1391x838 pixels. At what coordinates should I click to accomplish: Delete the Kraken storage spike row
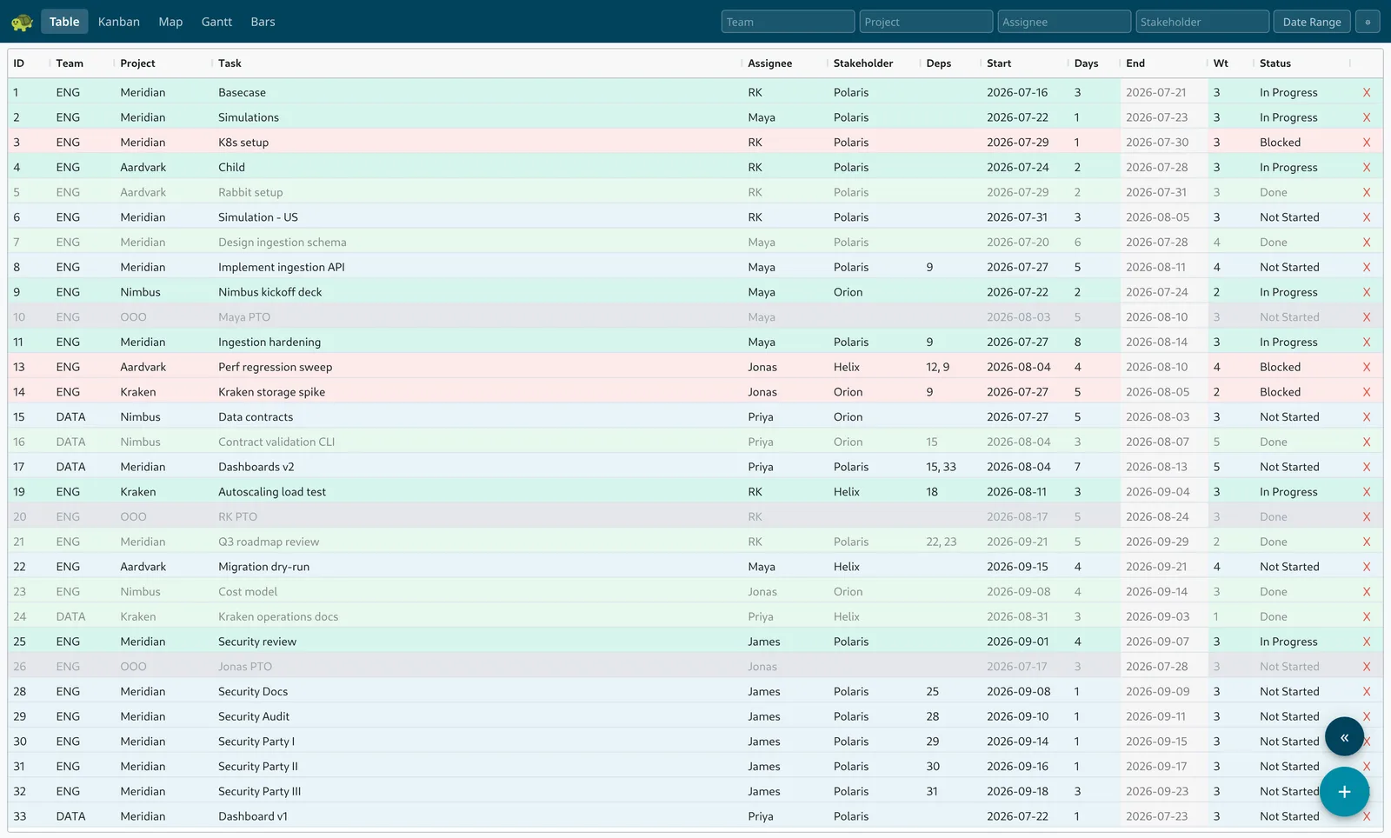tap(1367, 392)
